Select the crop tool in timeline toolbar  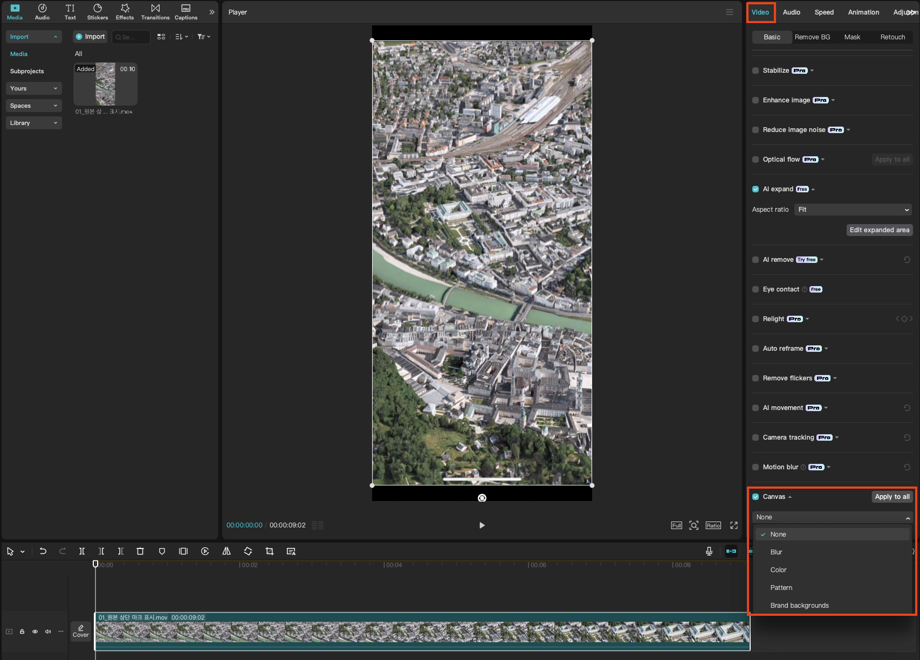coord(270,551)
